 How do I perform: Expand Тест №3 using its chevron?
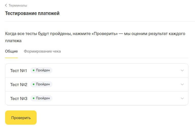click(x=182, y=99)
